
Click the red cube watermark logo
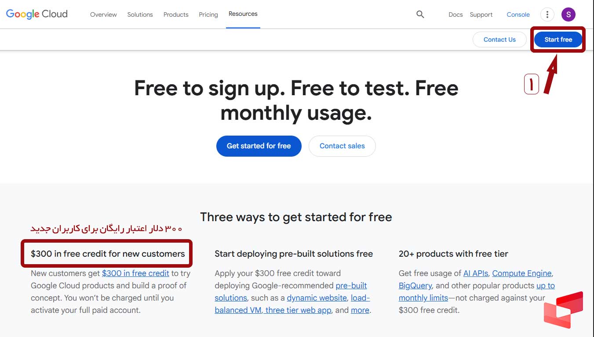tap(564, 309)
